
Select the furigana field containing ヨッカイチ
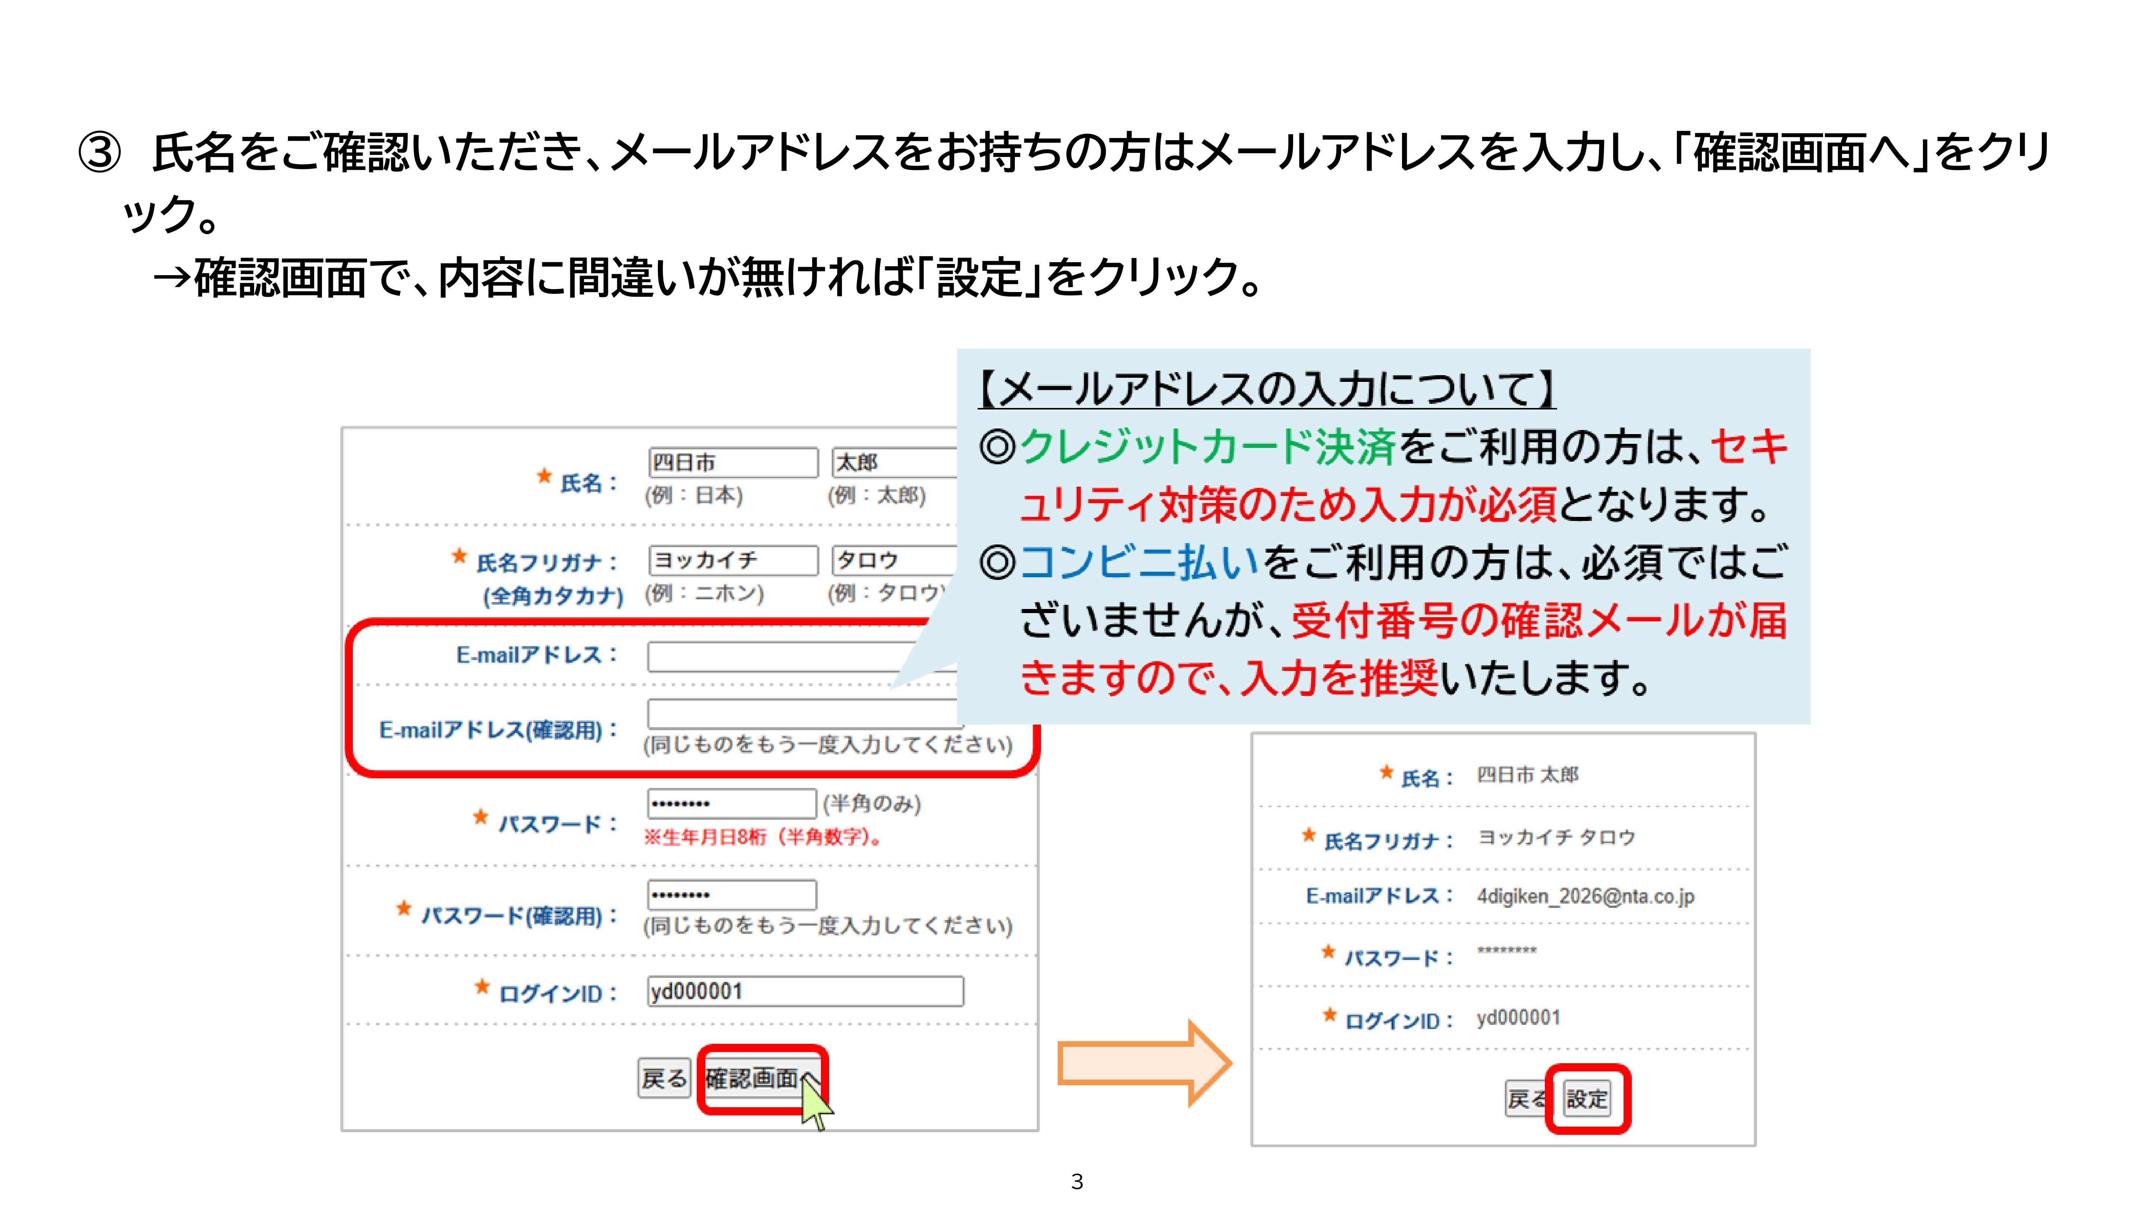click(733, 560)
